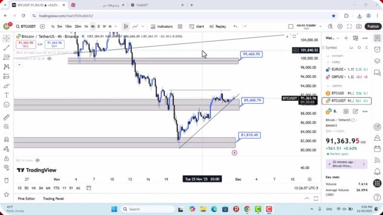Collapse the FOREX watchlist section

[327, 61]
